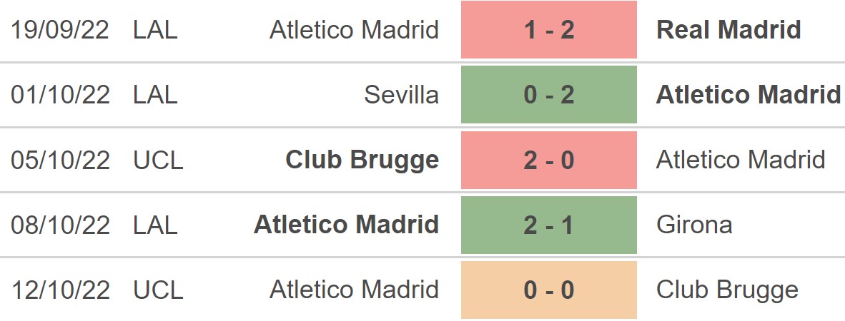Click UCL label in the 05/10/22 row
This screenshot has width=845, height=321.
point(158,160)
